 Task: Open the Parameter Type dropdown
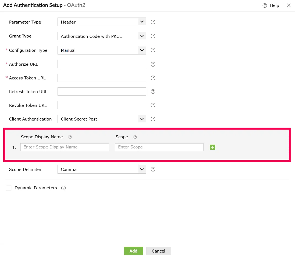(102, 22)
